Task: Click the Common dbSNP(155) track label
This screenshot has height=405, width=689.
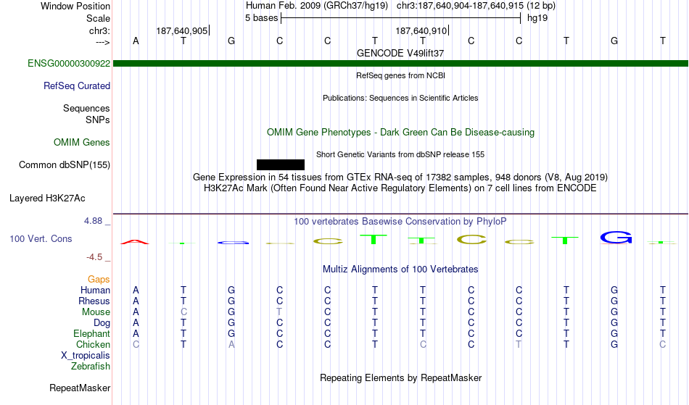Action: (65, 164)
